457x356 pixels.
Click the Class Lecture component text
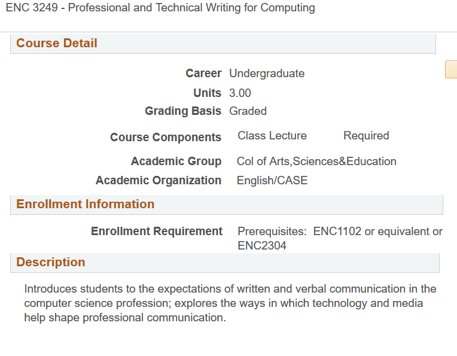(x=272, y=136)
